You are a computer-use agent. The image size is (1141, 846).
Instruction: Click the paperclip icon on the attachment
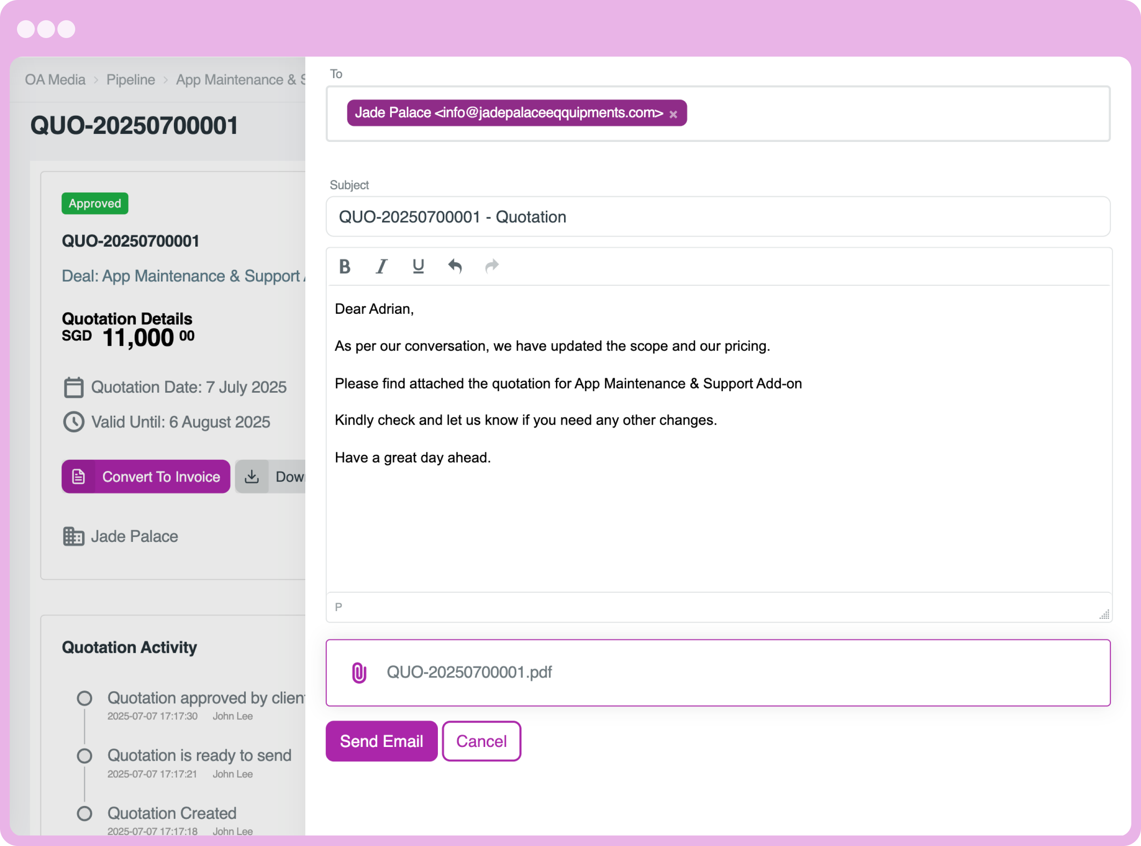point(359,673)
